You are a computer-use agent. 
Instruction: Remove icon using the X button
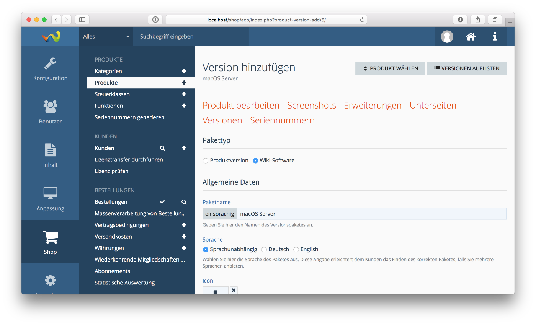click(x=234, y=290)
